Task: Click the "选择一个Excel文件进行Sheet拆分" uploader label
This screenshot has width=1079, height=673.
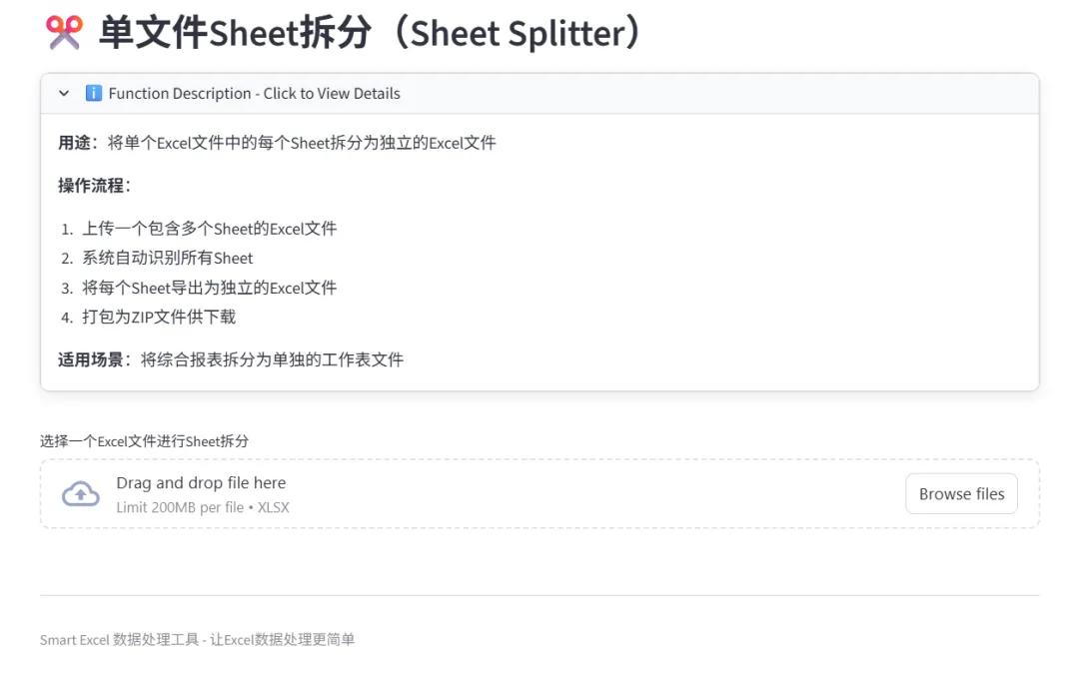Action: (144, 440)
